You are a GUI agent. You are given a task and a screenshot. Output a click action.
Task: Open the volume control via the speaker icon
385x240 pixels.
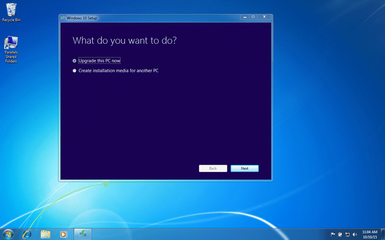(355, 234)
